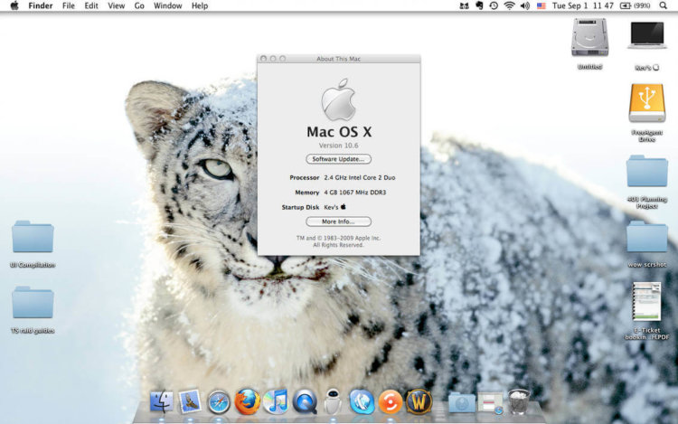Click the orange swirl Dock icon
678x424 pixels.
tap(390, 402)
